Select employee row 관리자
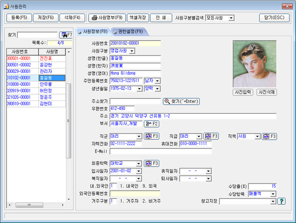 click(36, 71)
